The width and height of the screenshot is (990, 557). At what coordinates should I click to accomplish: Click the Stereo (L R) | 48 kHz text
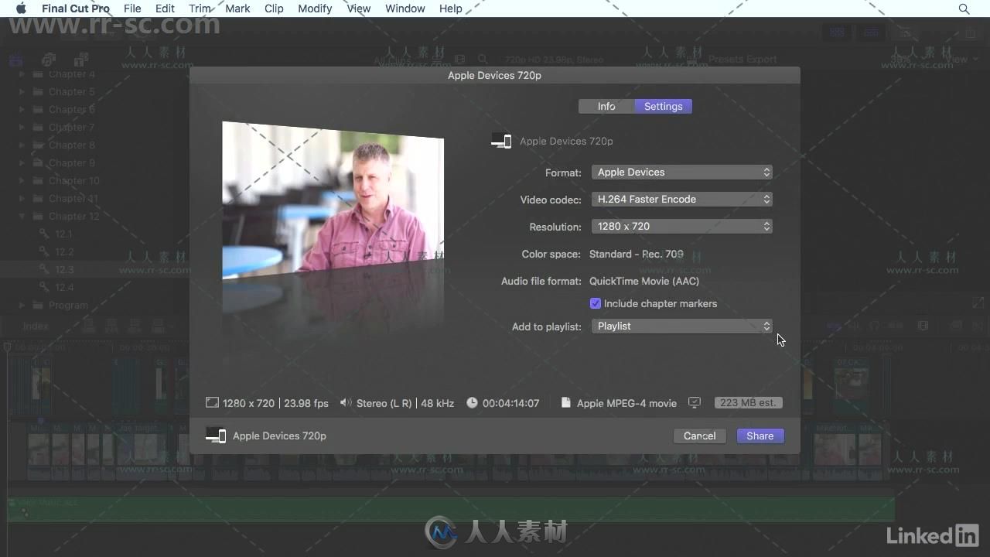click(x=405, y=403)
